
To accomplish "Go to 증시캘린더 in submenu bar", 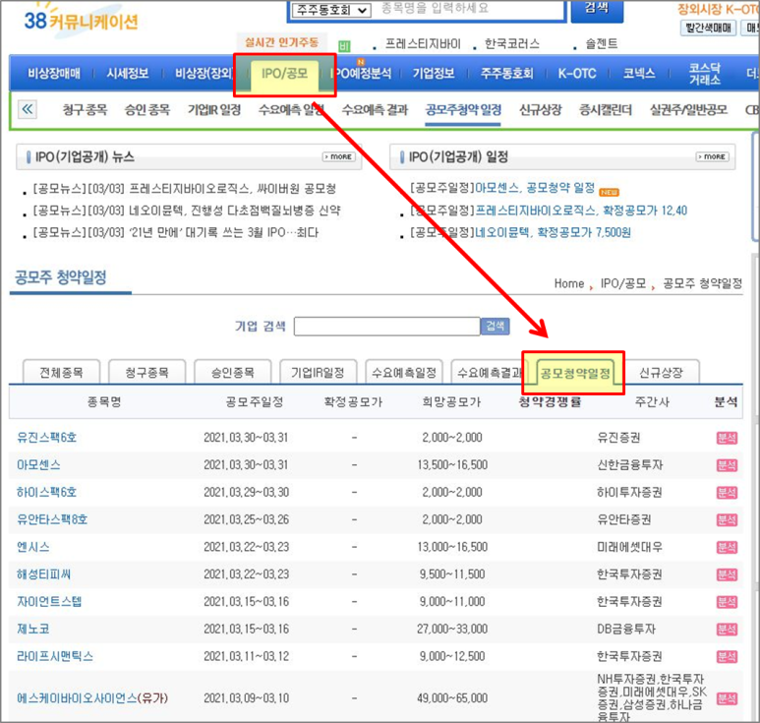I will 606,109.
